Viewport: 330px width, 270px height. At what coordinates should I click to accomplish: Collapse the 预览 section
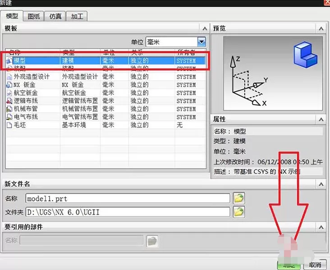(x=321, y=28)
